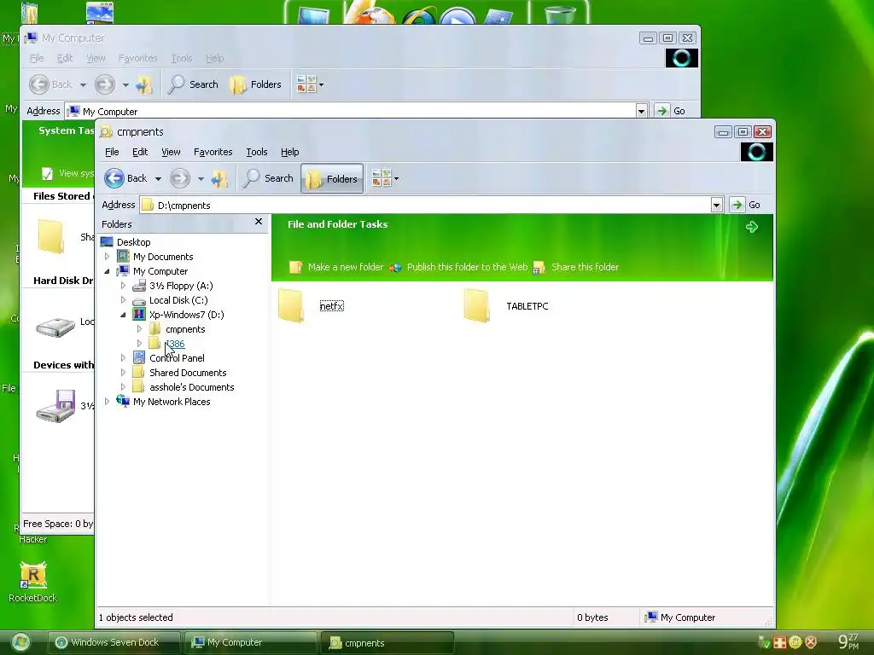
Task: Select Control Panel in tree
Action: 177,358
